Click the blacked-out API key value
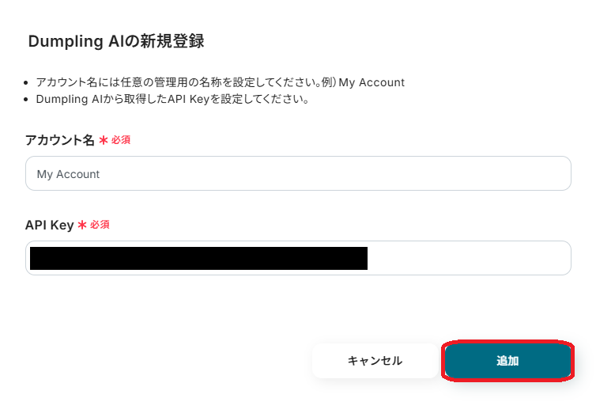The image size is (596, 402). 198,258
